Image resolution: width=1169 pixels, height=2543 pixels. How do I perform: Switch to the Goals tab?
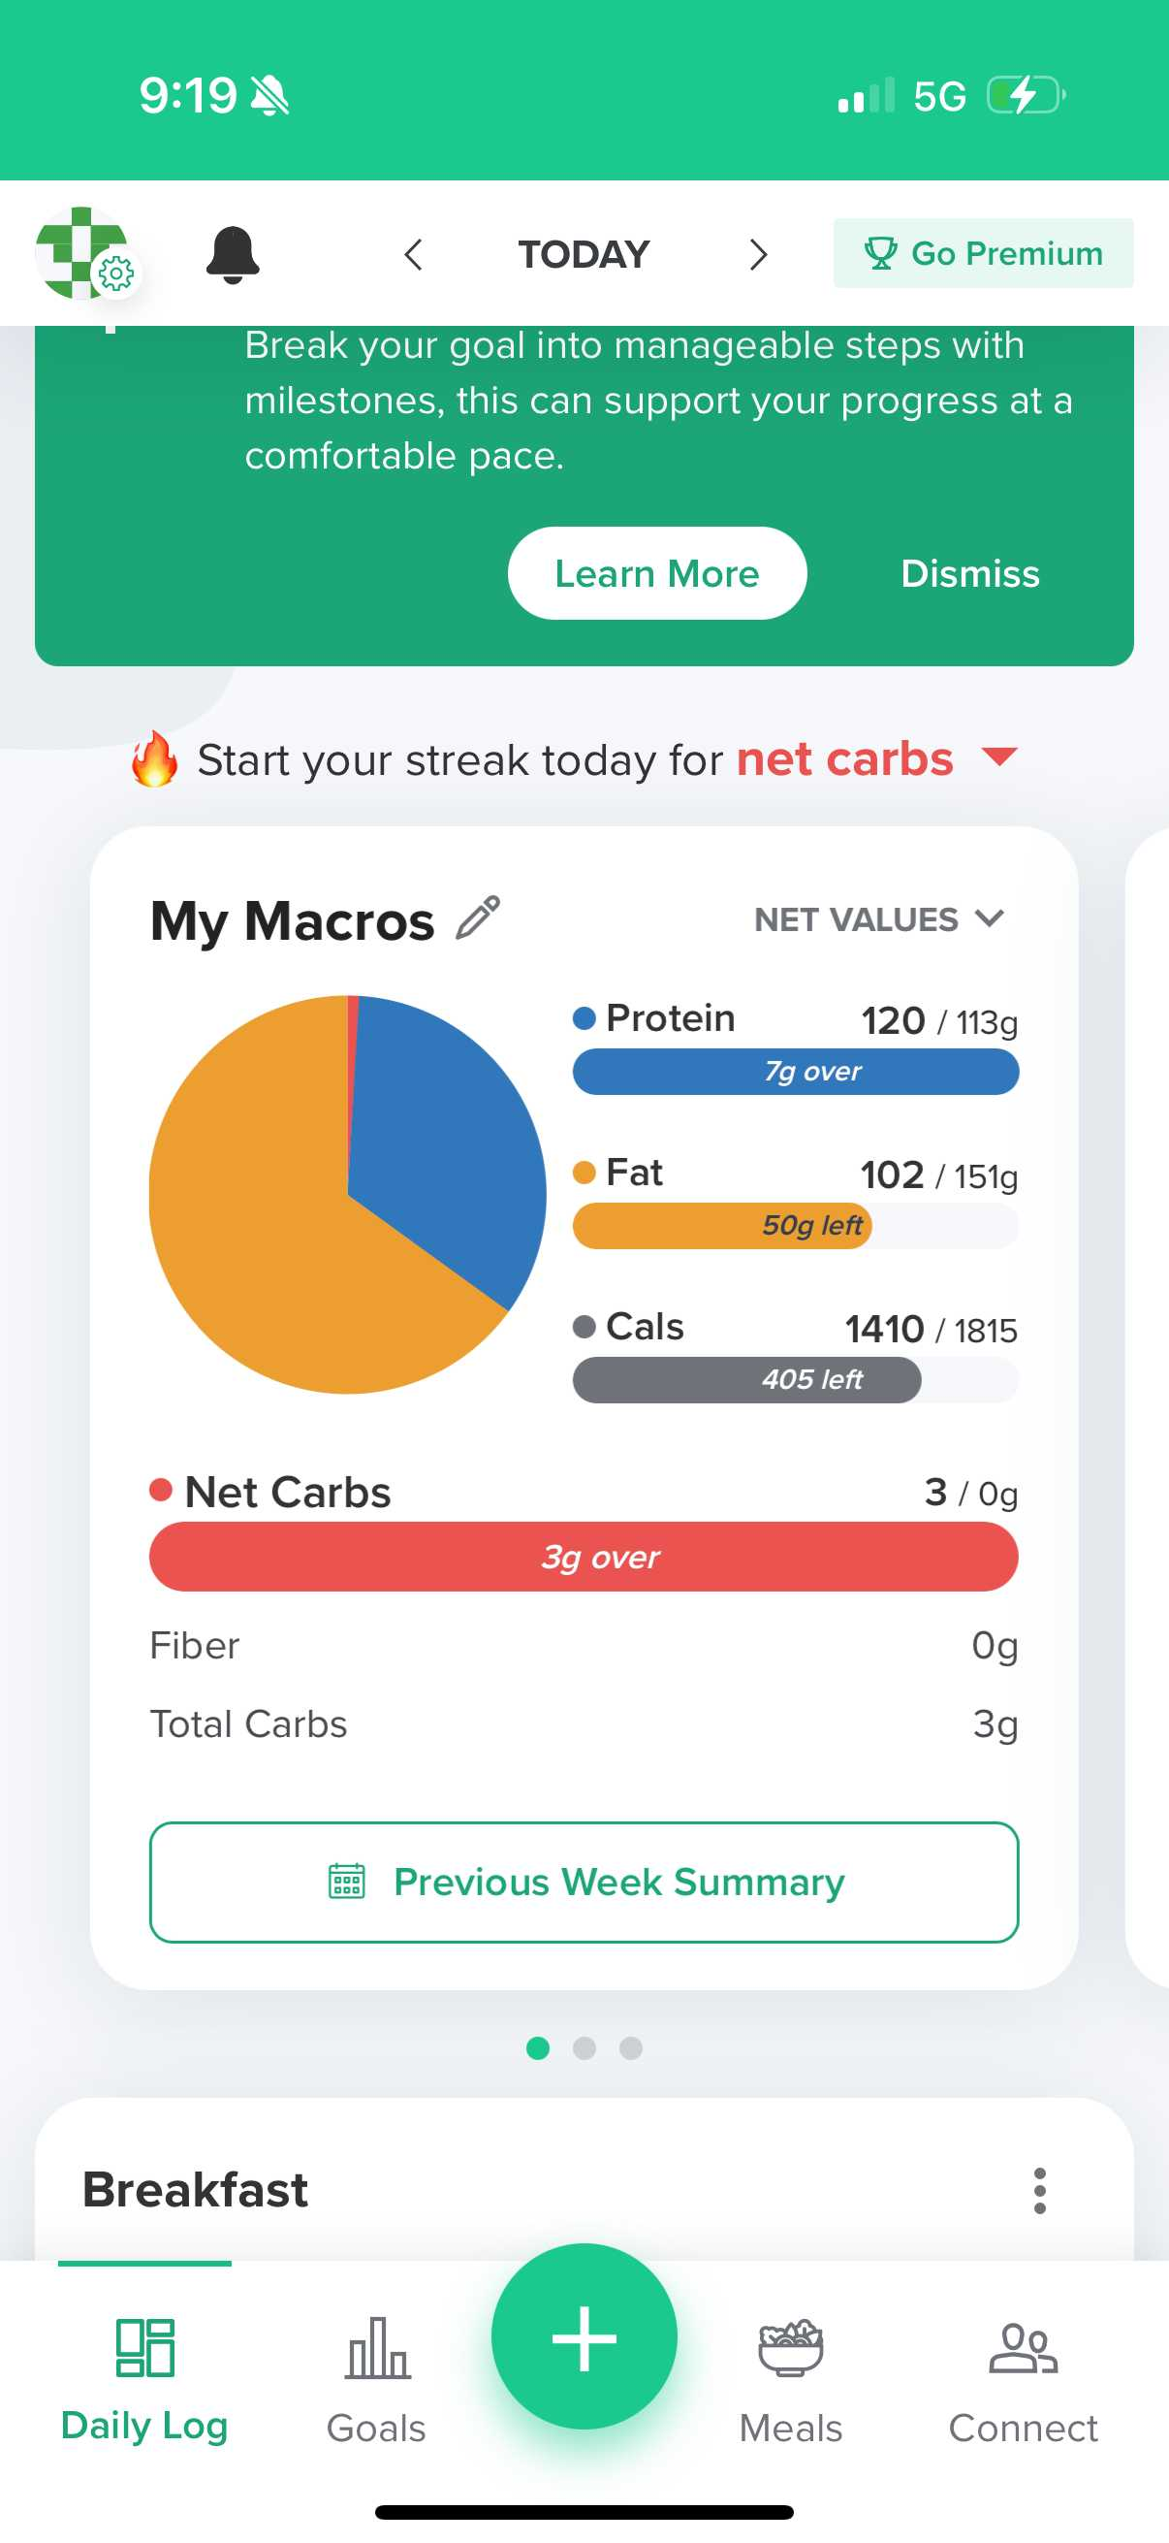(377, 2381)
